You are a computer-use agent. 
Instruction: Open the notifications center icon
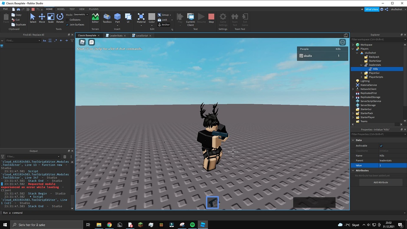[x=400, y=225]
